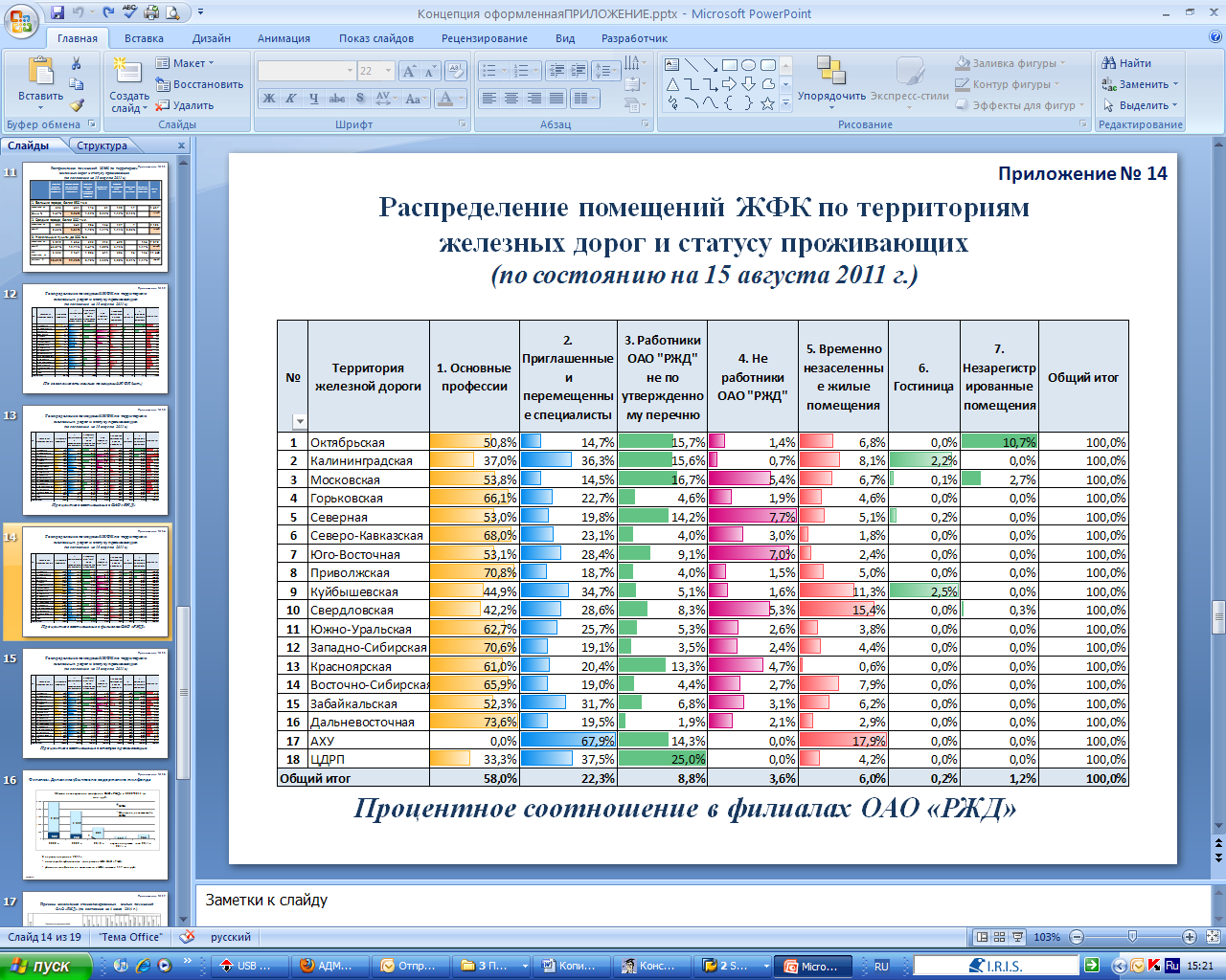This screenshot has height=980, width=1226.
Task: Click the Quick Print icon
Action: click(151, 13)
